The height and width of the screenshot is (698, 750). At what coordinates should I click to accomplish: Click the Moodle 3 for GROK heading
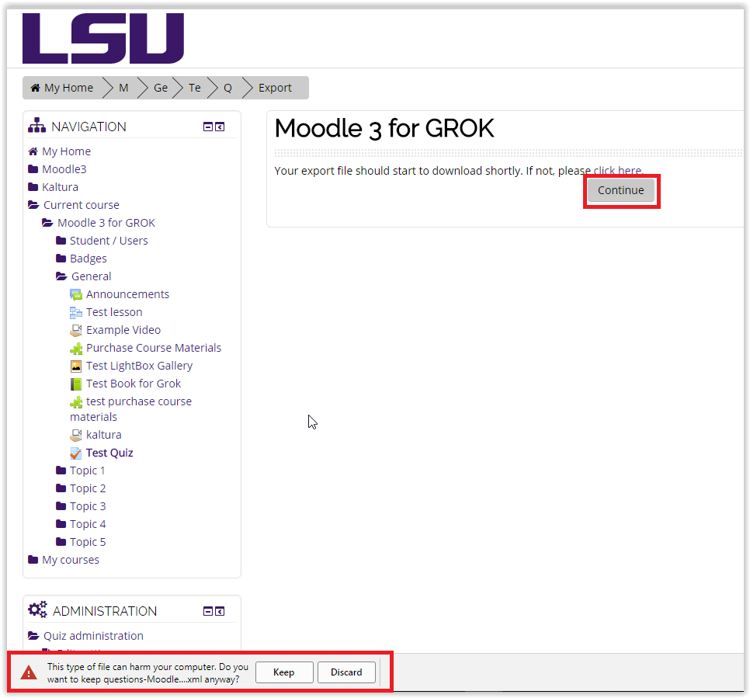point(384,129)
